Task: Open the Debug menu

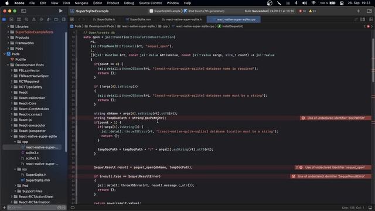Action: [129, 3]
